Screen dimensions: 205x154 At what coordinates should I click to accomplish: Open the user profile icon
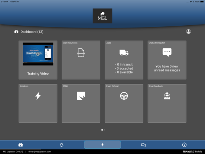click(188, 31)
